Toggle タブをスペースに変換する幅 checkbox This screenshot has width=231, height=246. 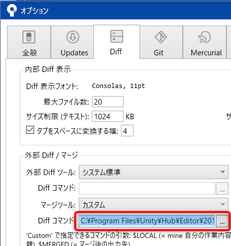pyautogui.click(x=30, y=130)
